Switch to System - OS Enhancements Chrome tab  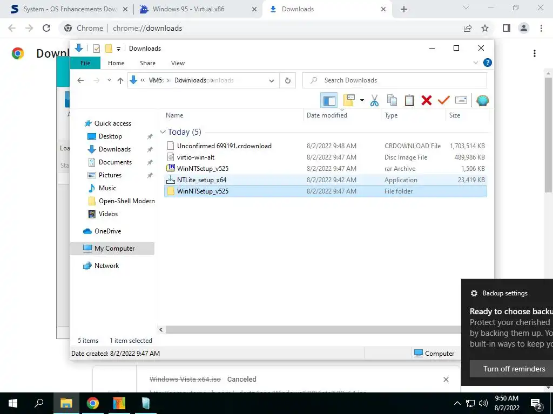(66, 9)
